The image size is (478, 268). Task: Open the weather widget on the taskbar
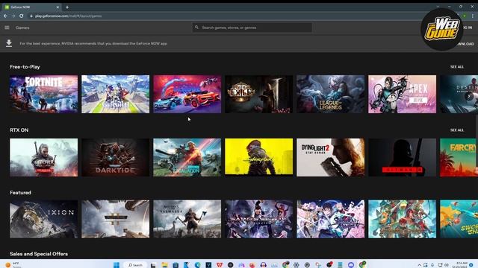(13, 265)
